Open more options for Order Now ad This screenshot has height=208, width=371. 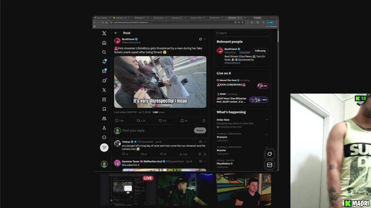[267, 120]
